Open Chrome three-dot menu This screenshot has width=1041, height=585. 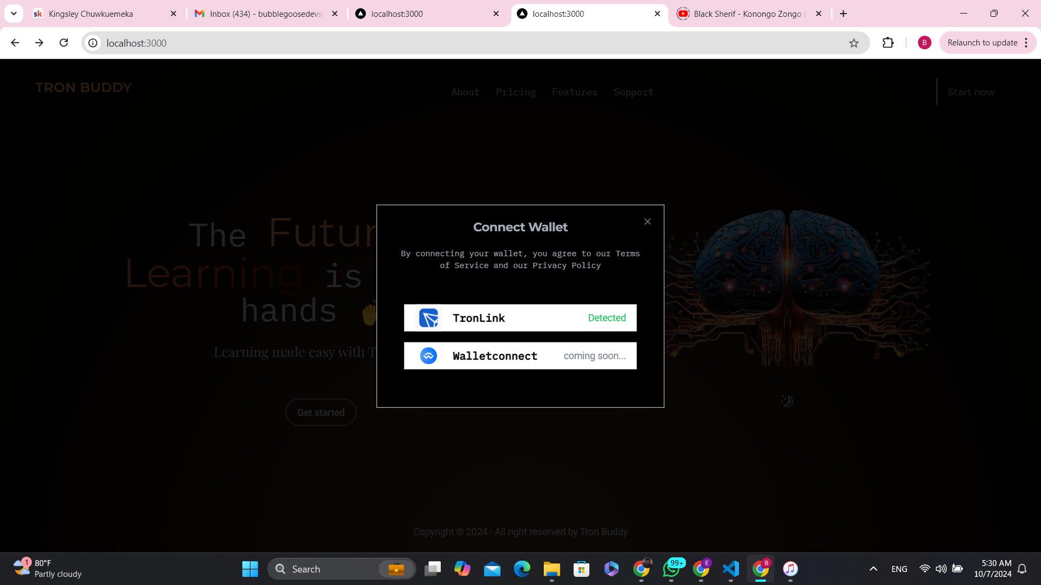pyautogui.click(x=1026, y=43)
